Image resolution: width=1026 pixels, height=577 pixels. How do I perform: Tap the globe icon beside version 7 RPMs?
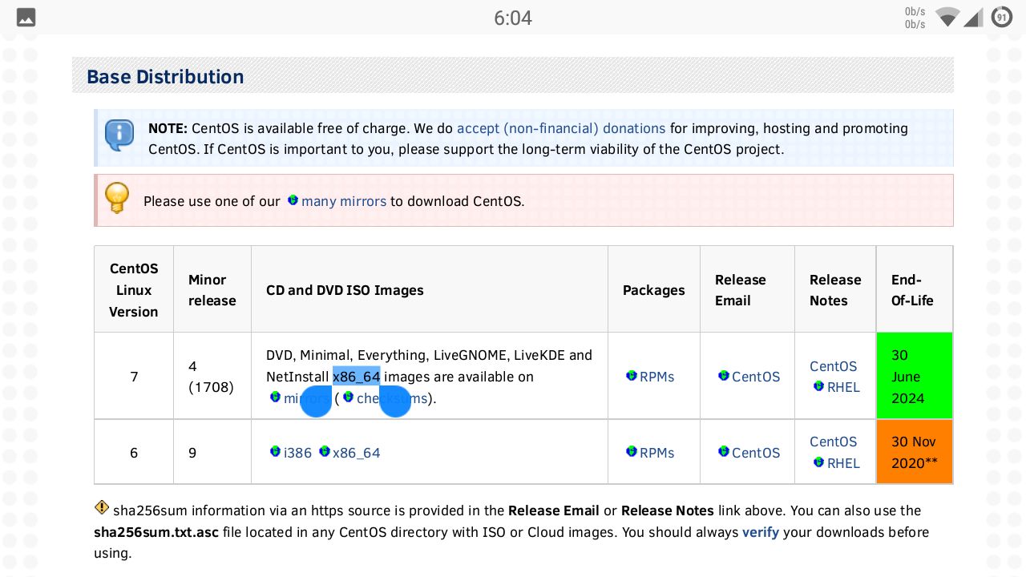pos(632,376)
